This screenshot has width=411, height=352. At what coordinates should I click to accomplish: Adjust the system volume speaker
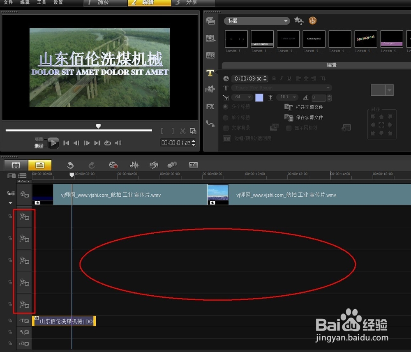pos(118,143)
